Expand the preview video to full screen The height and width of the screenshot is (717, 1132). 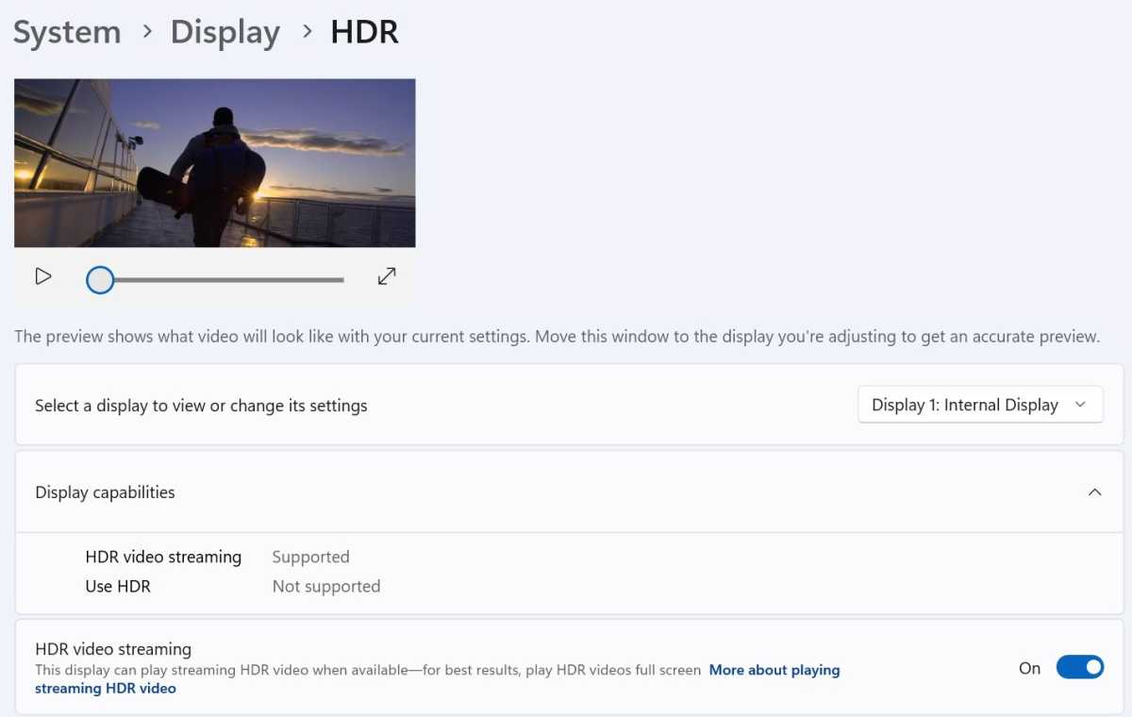[x=387, y=276]
